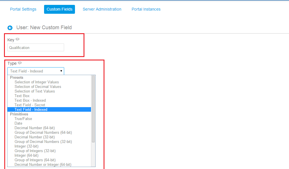
Task: Choose Selection of Decimal Values option
Action: click(x=49, y=87)
